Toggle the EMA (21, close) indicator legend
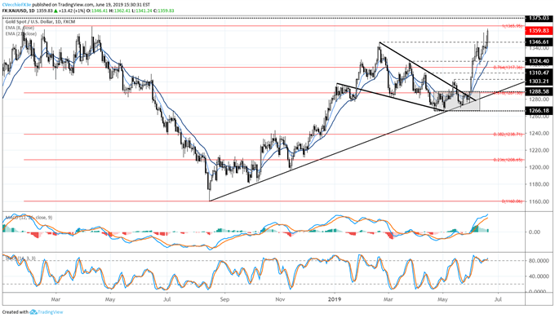This screenshot has height=318, width=555. coord(20,33)
